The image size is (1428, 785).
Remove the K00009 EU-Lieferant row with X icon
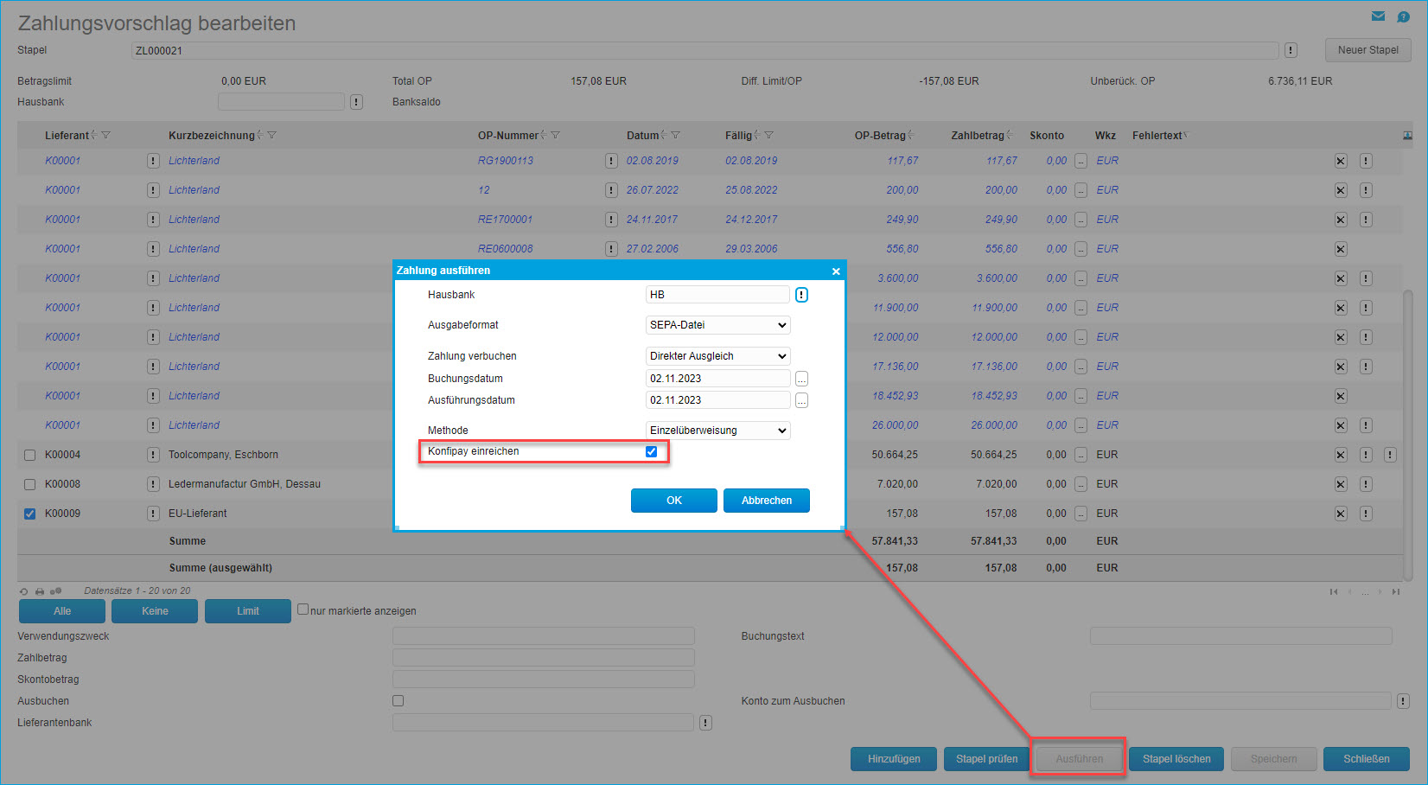click(x=1341, y=514)
